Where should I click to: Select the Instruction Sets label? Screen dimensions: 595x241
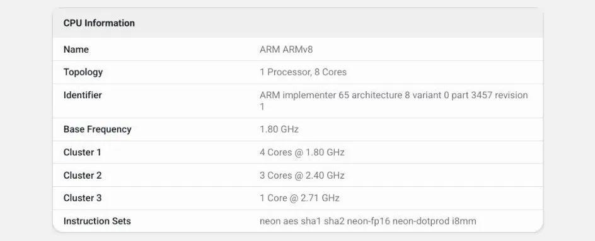(x=97, y=221)
